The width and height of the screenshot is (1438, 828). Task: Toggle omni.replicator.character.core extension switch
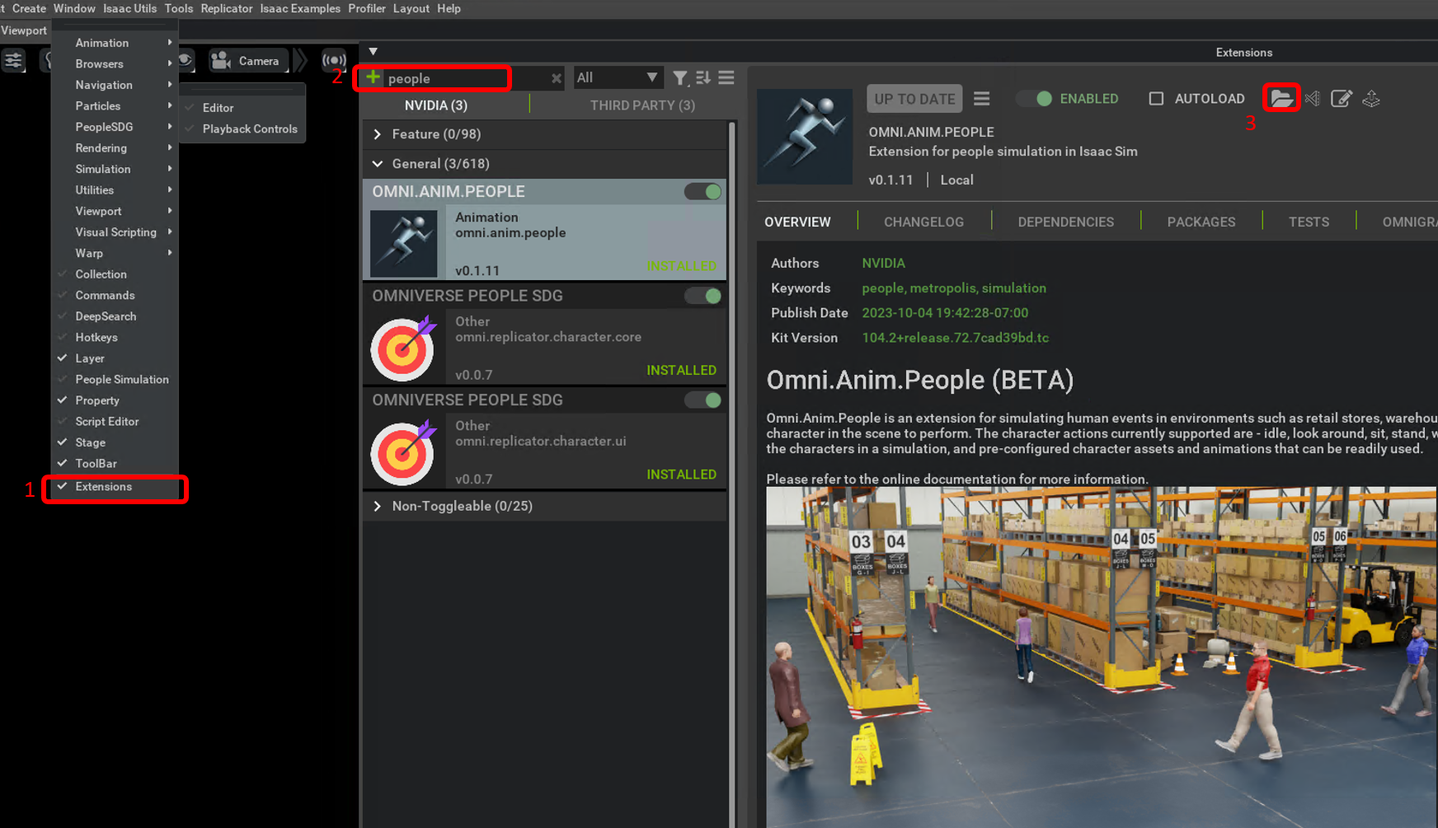pyautogui.click(x=703, y=296)
